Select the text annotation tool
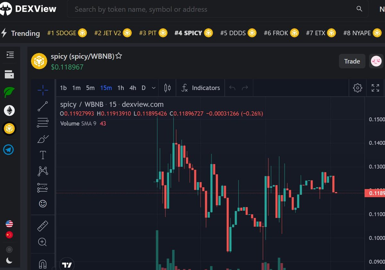Screen dimensions: 385x270 tap(43, 155)
